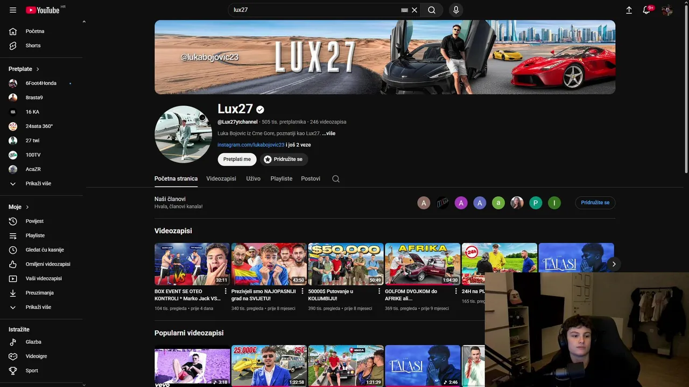Switch to the Playliste channel tab
The image size is (689, 387).
point(282,178)
